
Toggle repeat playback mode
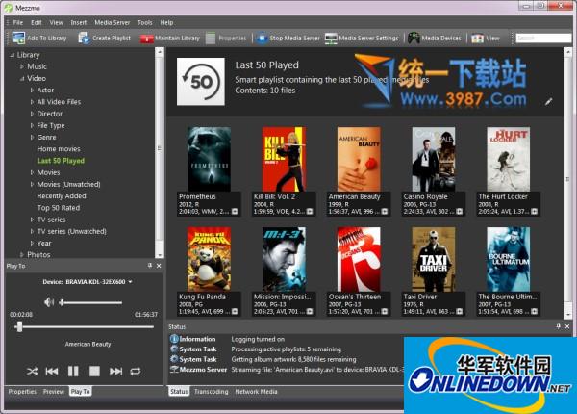pos(136,372)
